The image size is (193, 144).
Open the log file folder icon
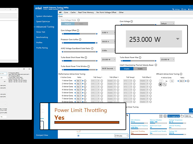182,116
